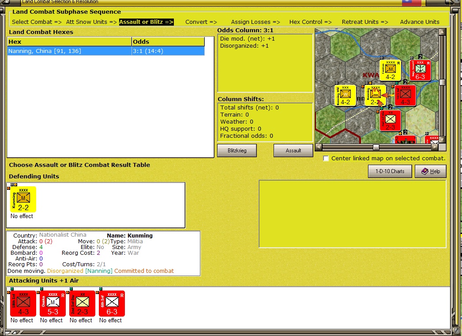
Task: Click the Canton 4-2 militia unit on map
Action: point(390,70)
